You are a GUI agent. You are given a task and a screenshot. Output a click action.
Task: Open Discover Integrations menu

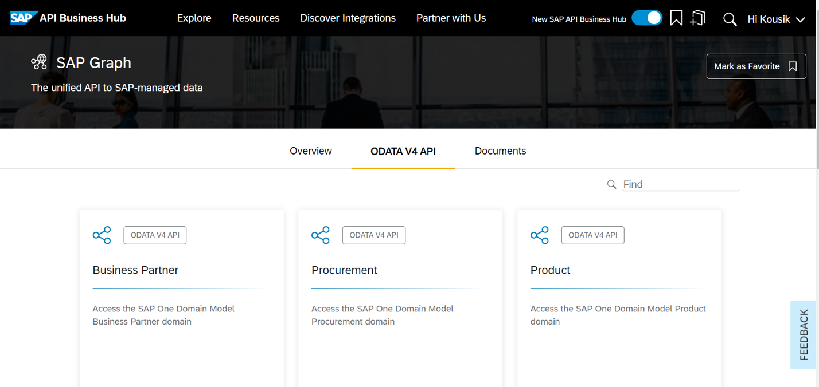tap(348, 18)
